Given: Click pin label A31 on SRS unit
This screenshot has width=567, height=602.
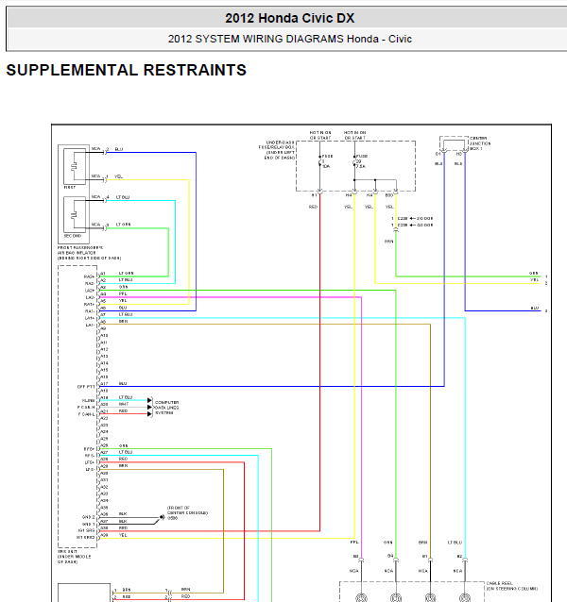Looking at the screenshot, I should 104,480.
